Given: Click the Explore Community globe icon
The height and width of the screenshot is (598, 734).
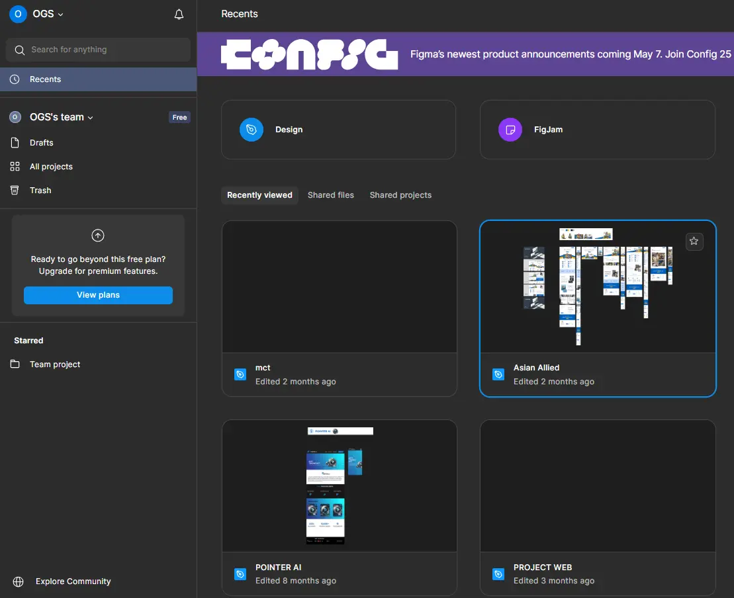Looking at the screenshot, I should [19, 581].
